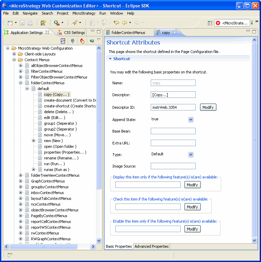261x262 pixels.
Task: Click the Extra URL input field
Action: click(173, 143)
